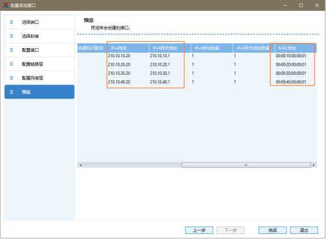Select the cell 210.10.10.20

119,56
